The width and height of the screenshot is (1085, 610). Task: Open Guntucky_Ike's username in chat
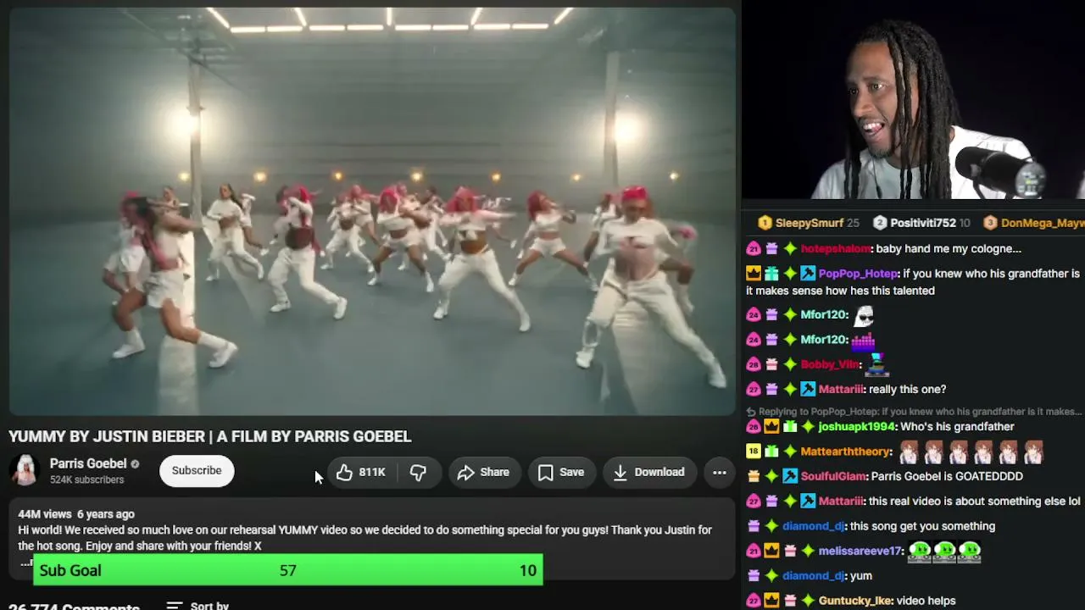click(x=855, y=601)
